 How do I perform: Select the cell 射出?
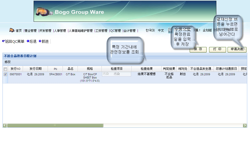(183, 74)
